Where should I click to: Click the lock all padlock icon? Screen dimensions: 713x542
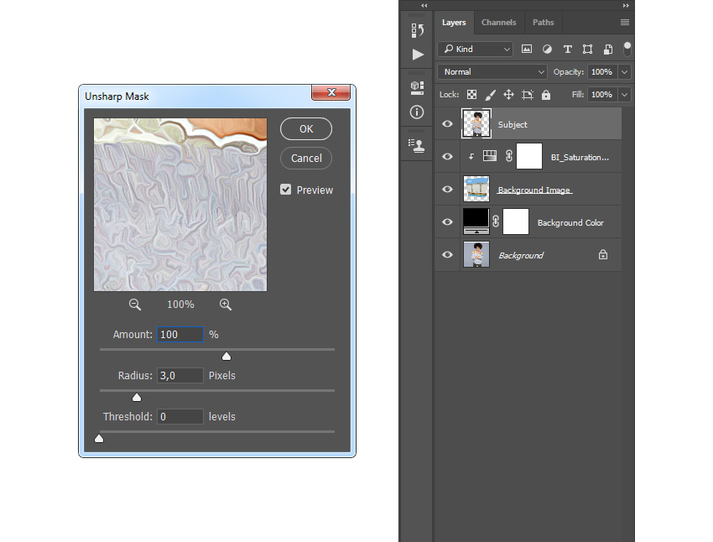coord(546,95)
